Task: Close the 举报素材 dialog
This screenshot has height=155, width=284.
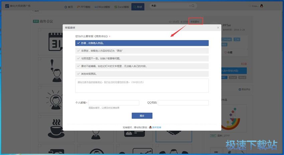Action: (x=218, y=27)
